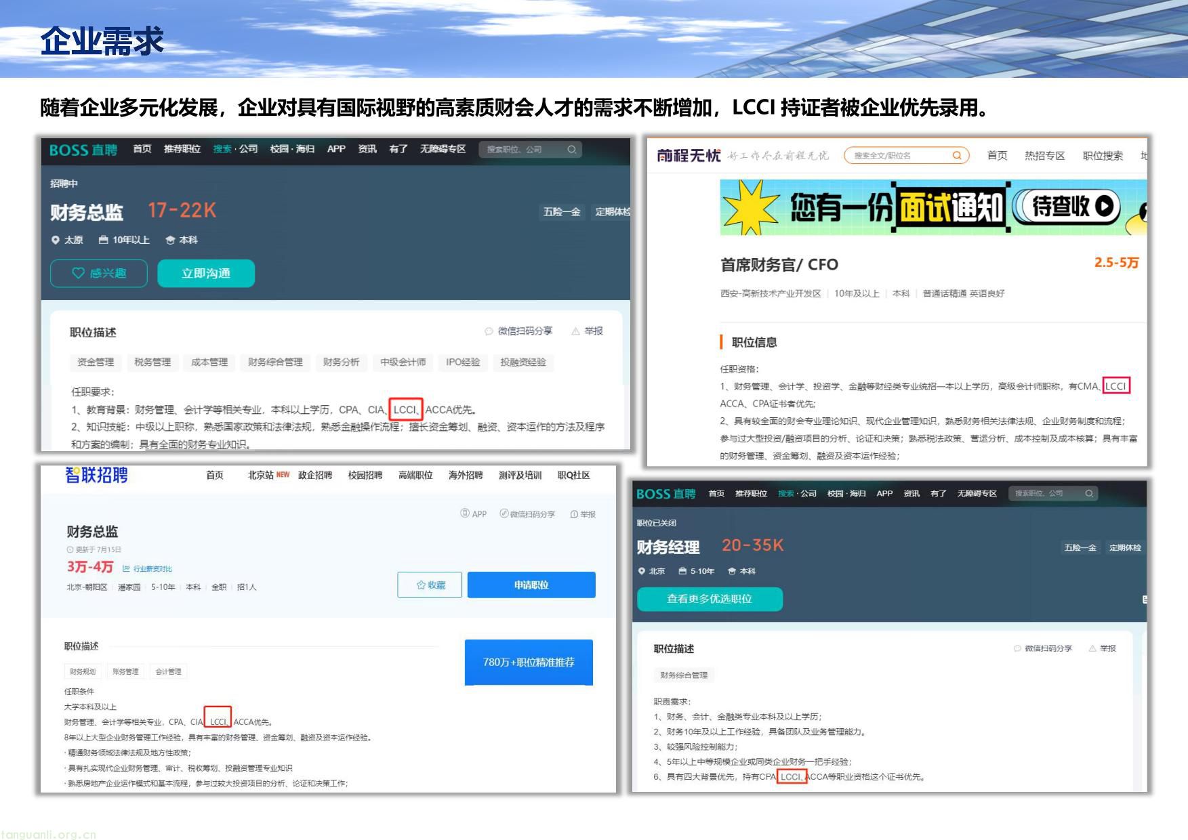Viewport: 1188px width, 840px height.
Task: Click 中级会计师 tag in 职位描述
Action: click(x=403, y=362)
